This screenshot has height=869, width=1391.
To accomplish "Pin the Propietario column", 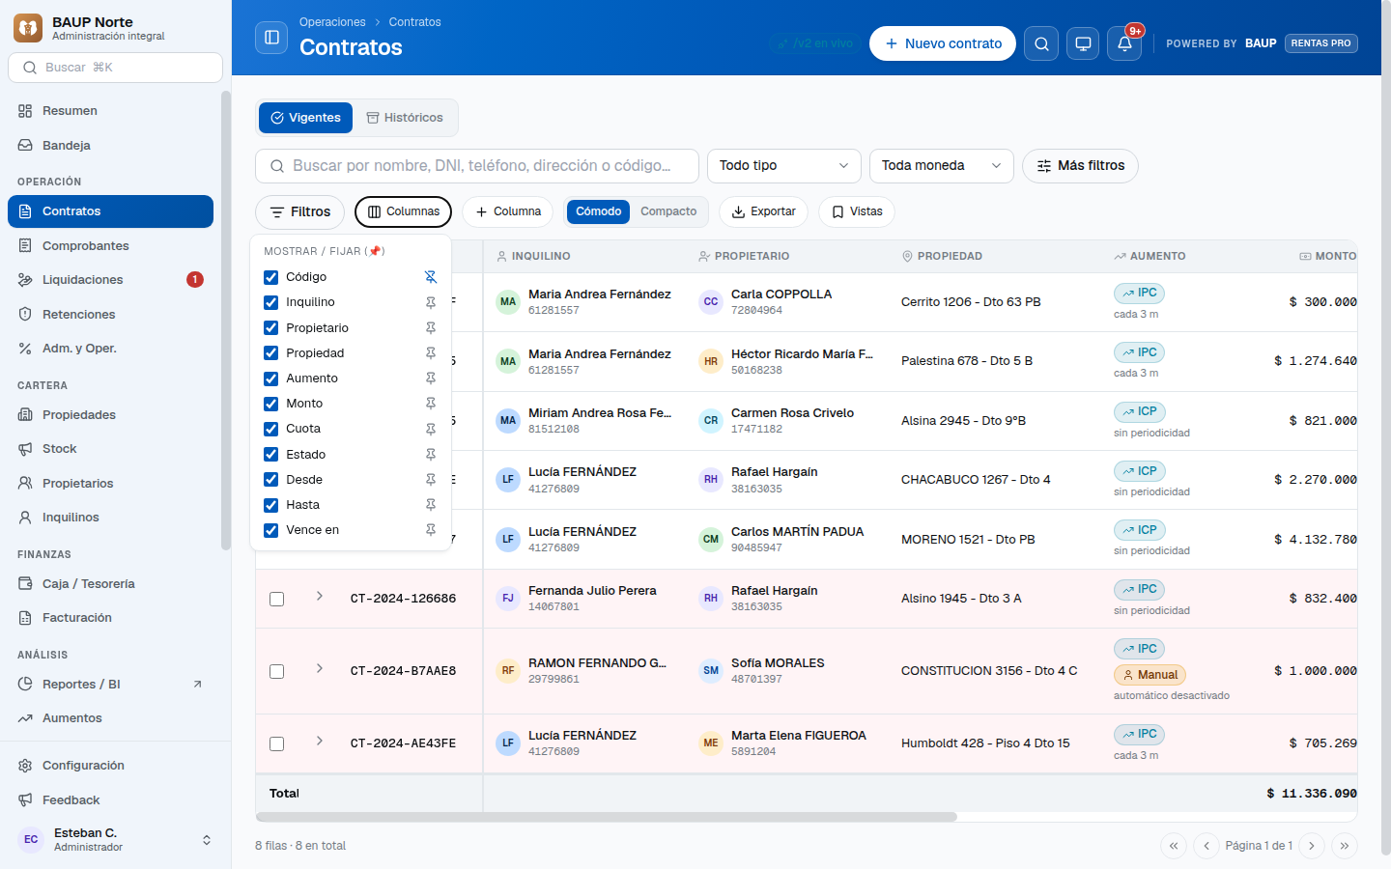I will tap(431, 328).
